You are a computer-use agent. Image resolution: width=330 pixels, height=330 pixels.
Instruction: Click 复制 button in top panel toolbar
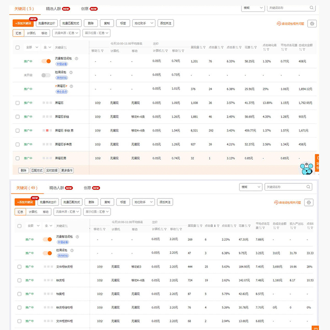[x=107, y=23]
